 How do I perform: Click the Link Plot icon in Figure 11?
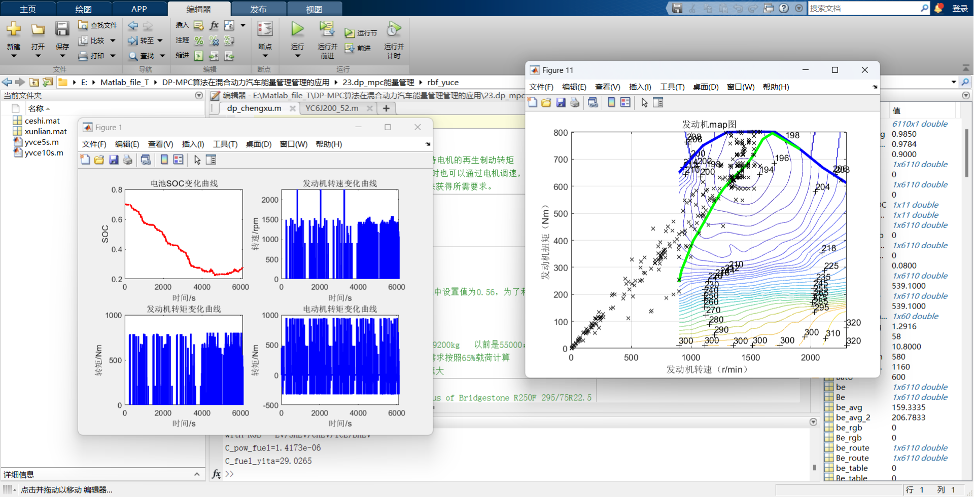coord(593,103)
